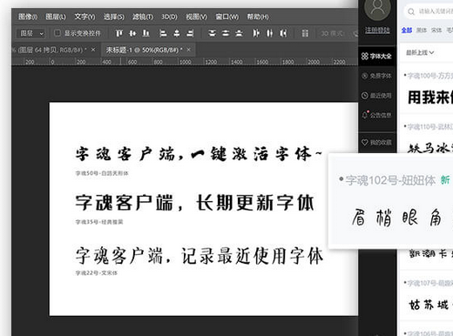The width and height of the screenshot is (453, 336).
Task: Open the 文字(Y) menu
Action: pos(85,17)
